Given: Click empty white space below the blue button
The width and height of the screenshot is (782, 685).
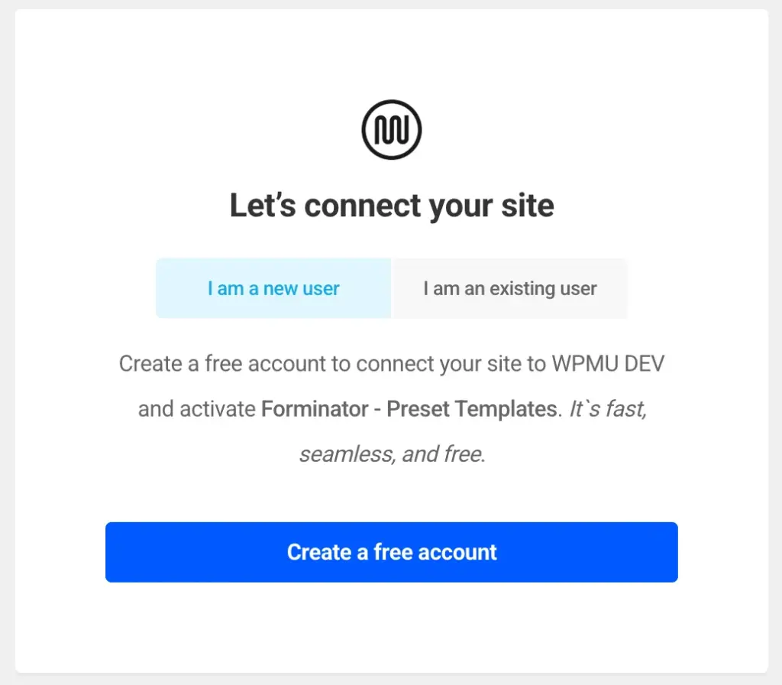Looking at the screenshot, I should (x=391, y=627).
